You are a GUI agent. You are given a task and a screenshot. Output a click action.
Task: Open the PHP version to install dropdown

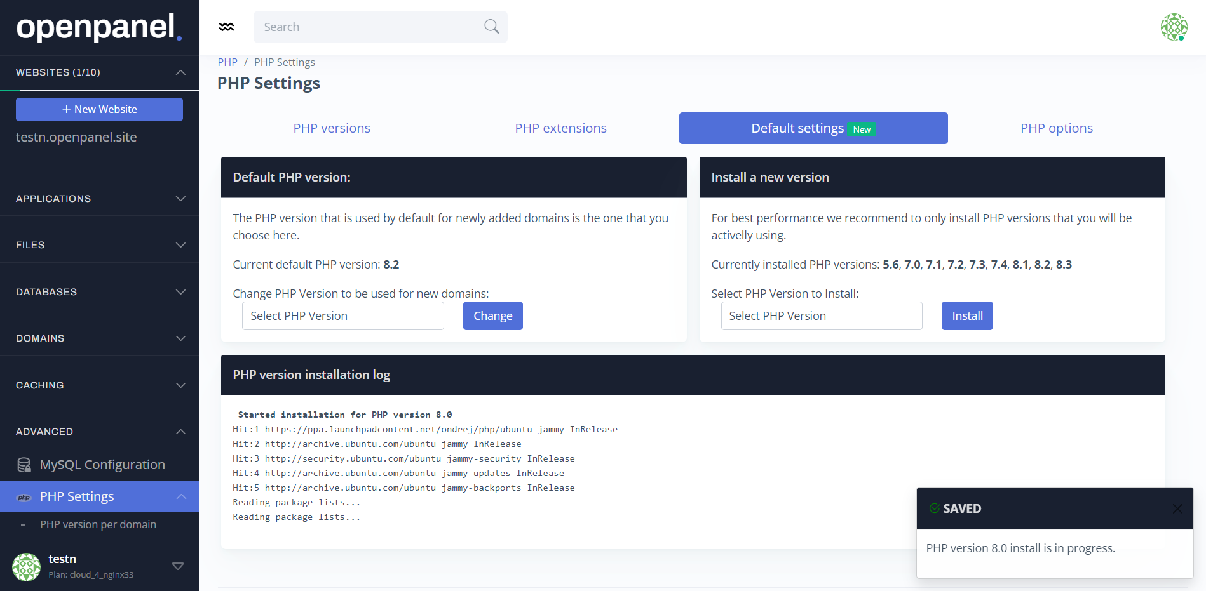[x=821, y=316]
